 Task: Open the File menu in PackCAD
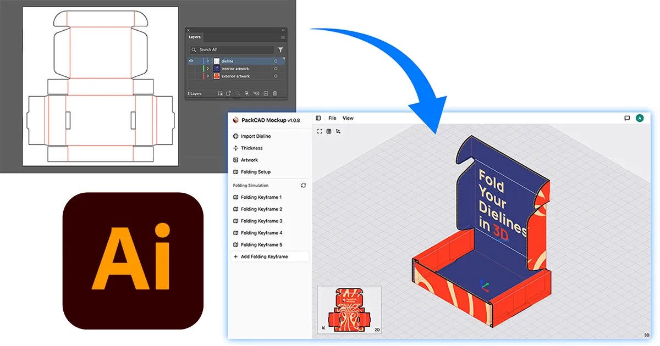coord(332,118)
